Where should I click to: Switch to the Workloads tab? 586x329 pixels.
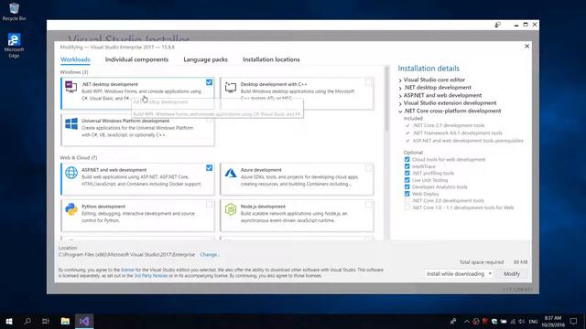(75, 59)
